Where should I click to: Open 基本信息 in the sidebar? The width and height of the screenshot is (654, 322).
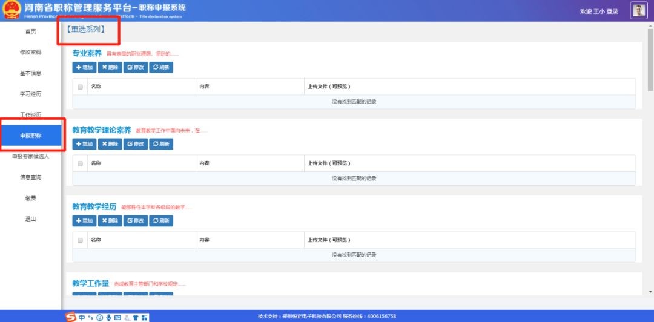tap(30, 73)
